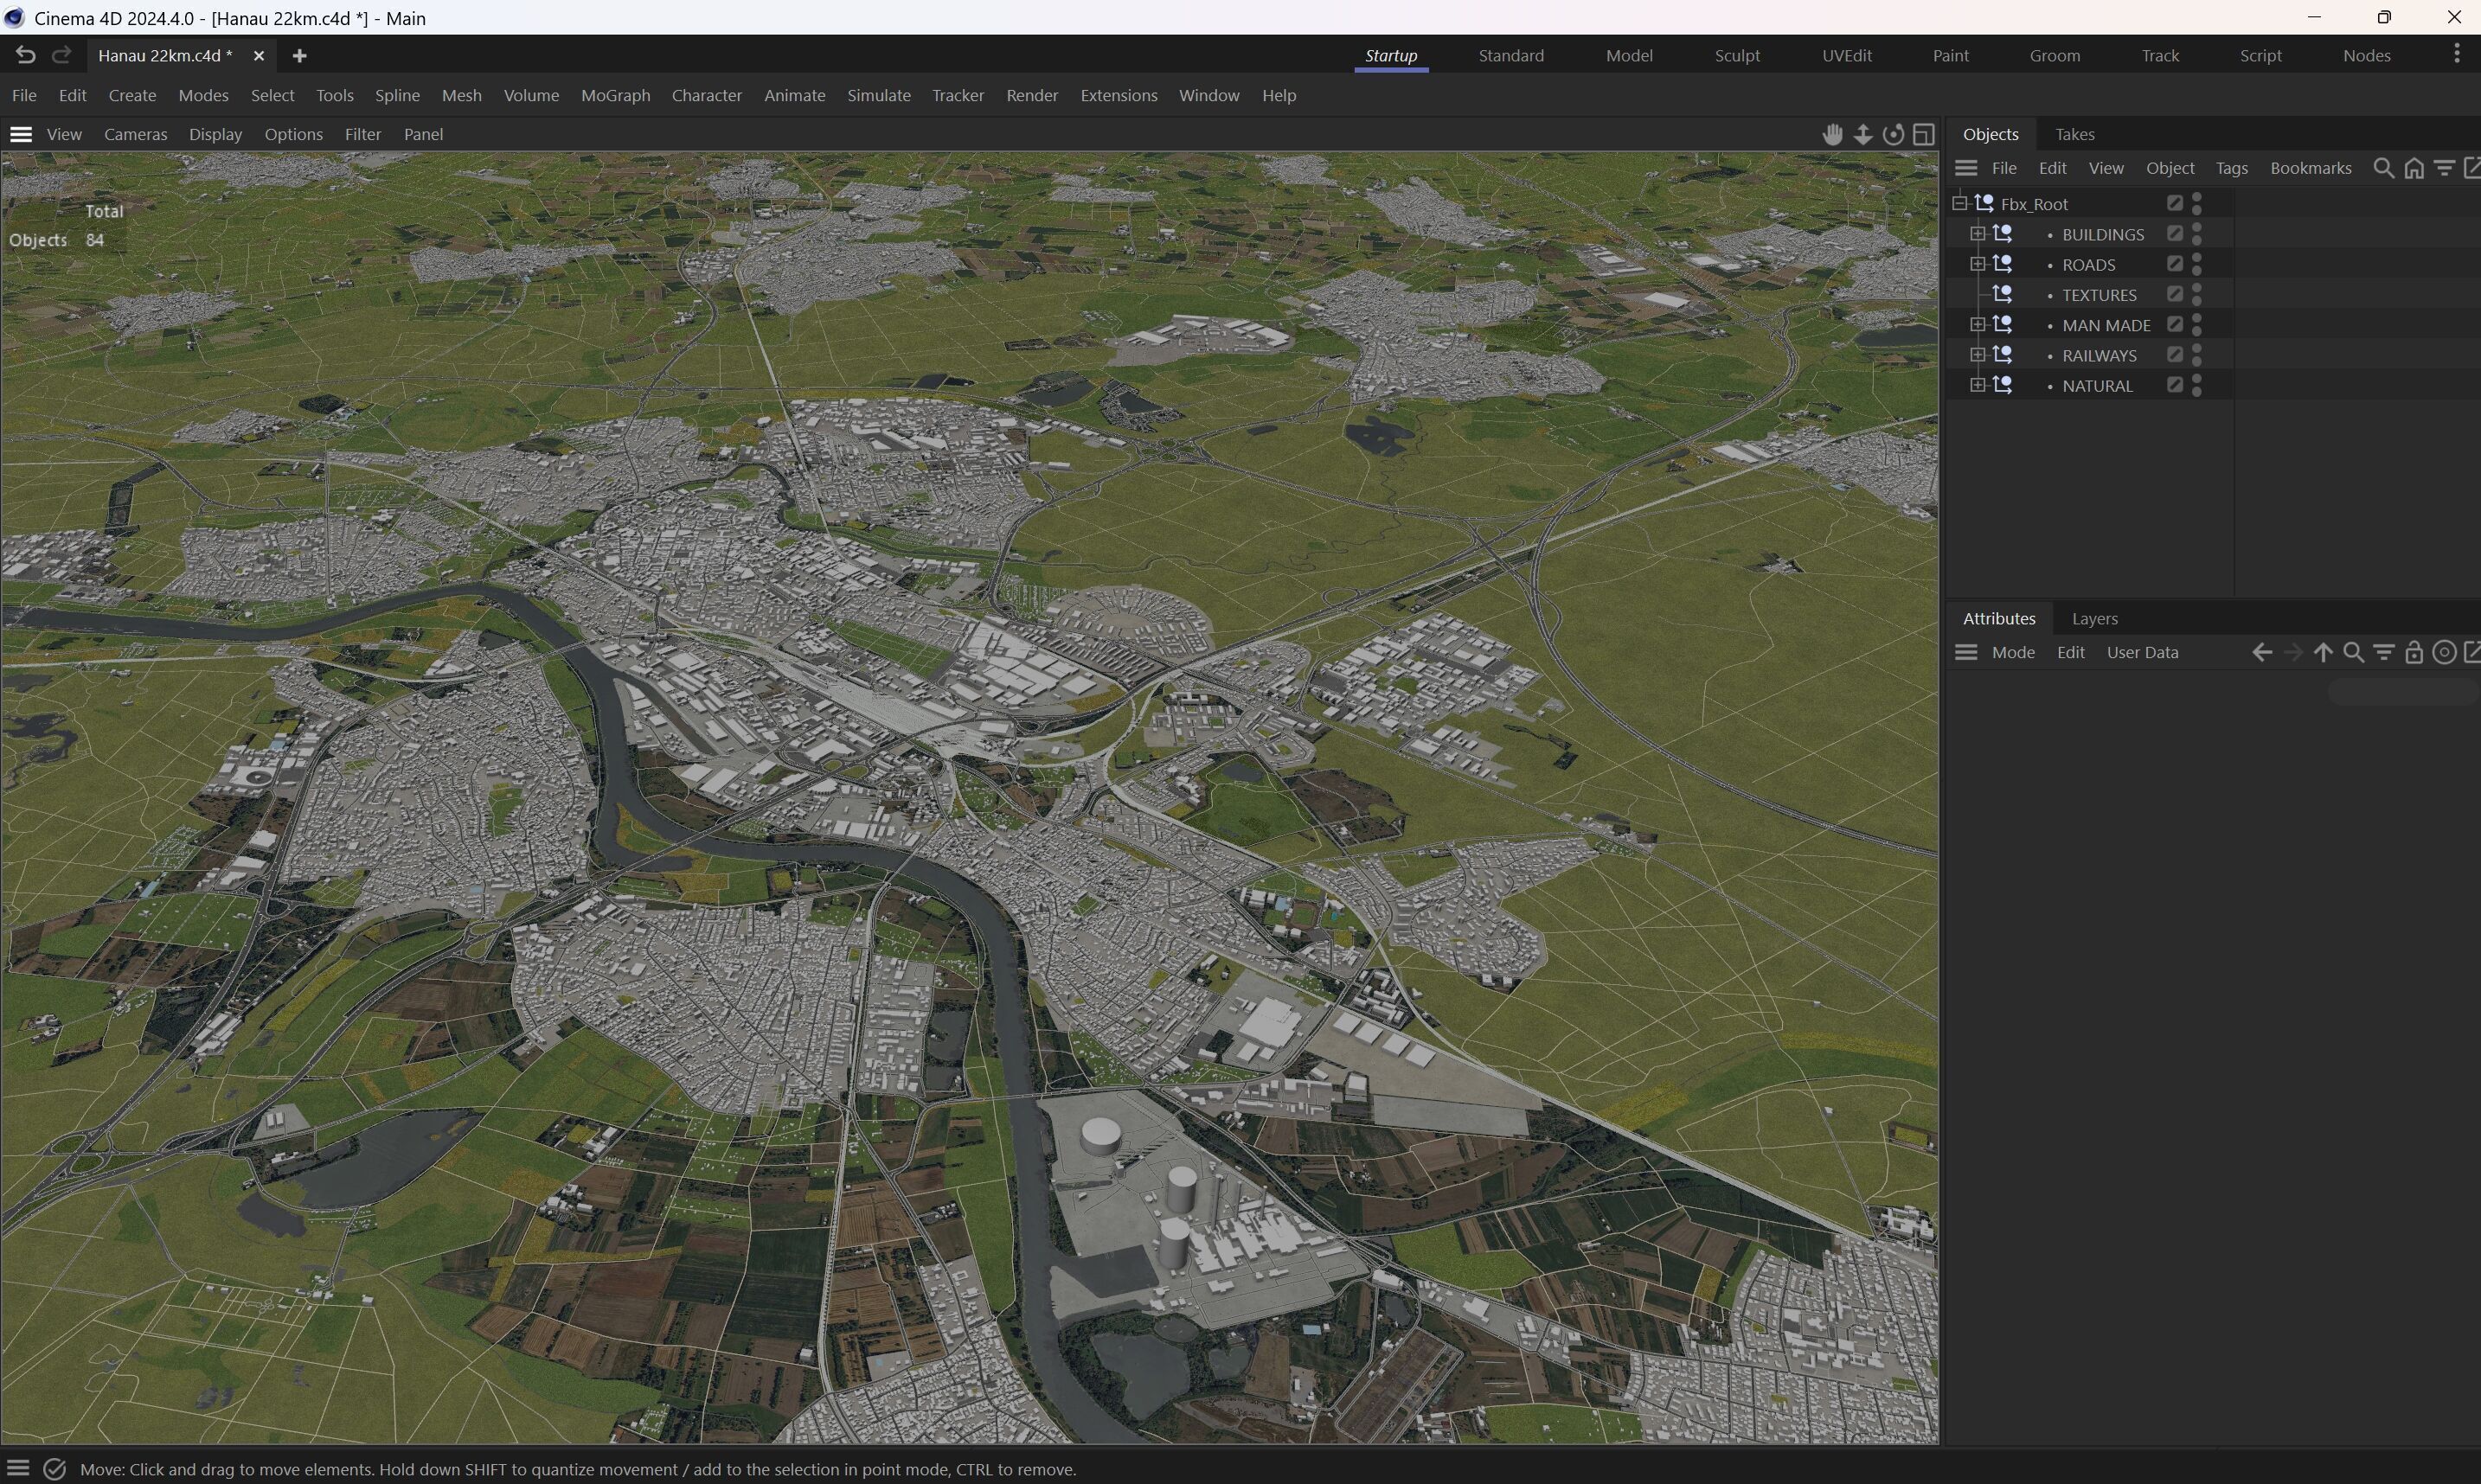Click the Undo arrow icon

point(25,56)
